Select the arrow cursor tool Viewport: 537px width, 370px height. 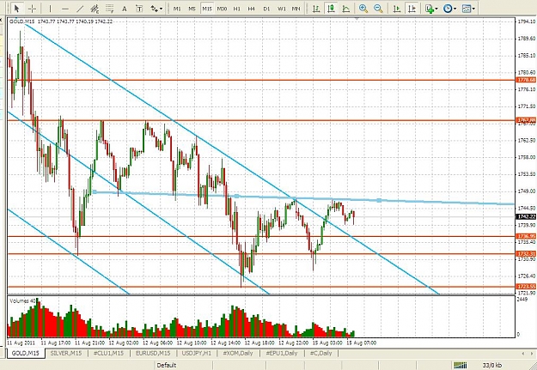point(17,9)
